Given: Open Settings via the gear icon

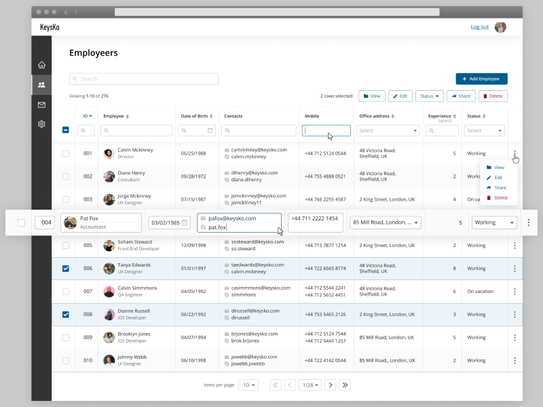Looking at the screenshot, I should (41, 124).
